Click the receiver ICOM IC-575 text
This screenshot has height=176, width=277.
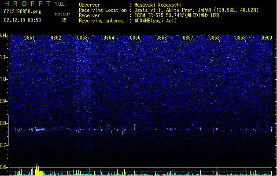click(177, 15)
